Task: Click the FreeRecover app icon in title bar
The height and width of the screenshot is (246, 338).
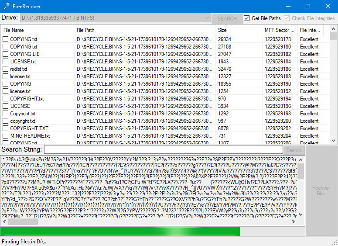Action: 7,6
